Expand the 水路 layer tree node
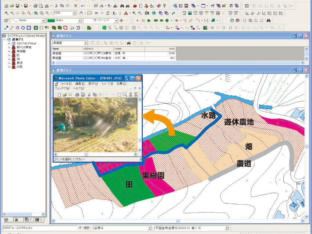 point(9,66)
